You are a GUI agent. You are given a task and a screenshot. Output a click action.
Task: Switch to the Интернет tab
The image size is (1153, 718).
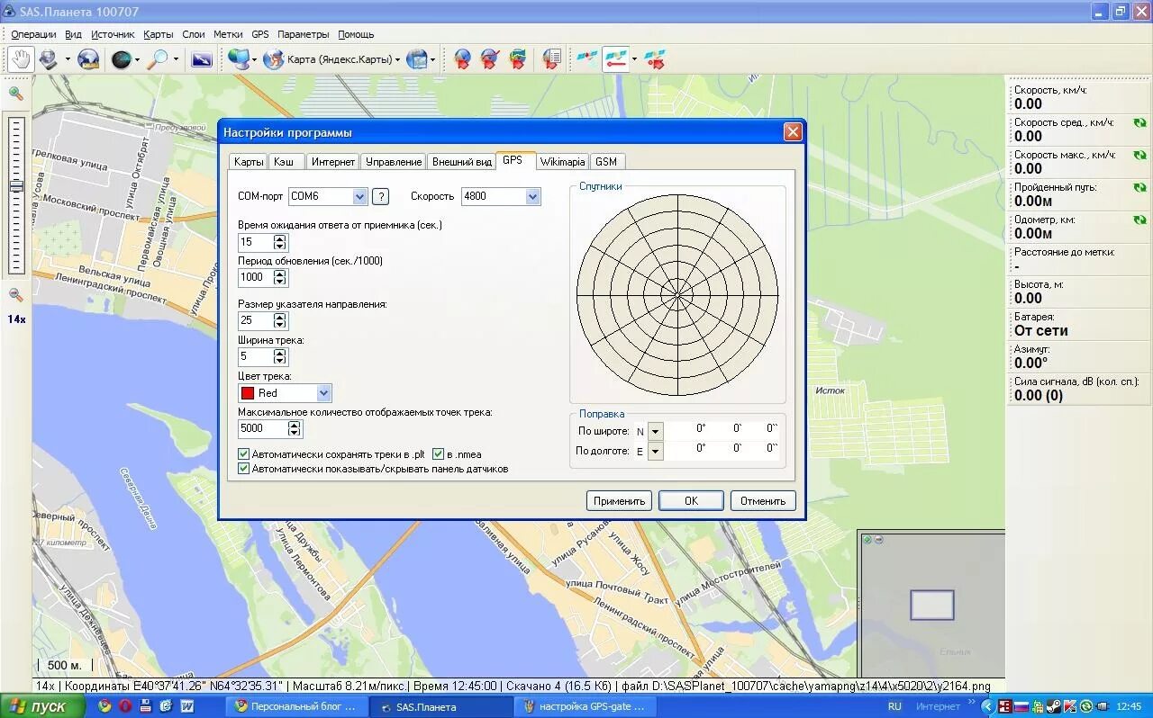coord(333,162)
